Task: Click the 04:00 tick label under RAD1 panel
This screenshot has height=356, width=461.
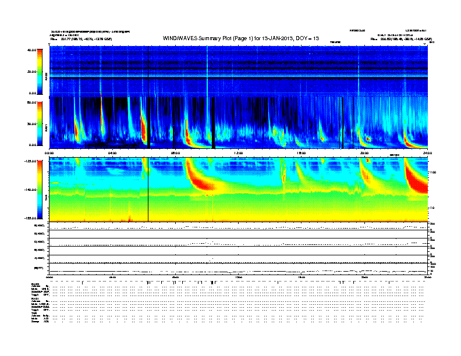Action: (112, 153)
